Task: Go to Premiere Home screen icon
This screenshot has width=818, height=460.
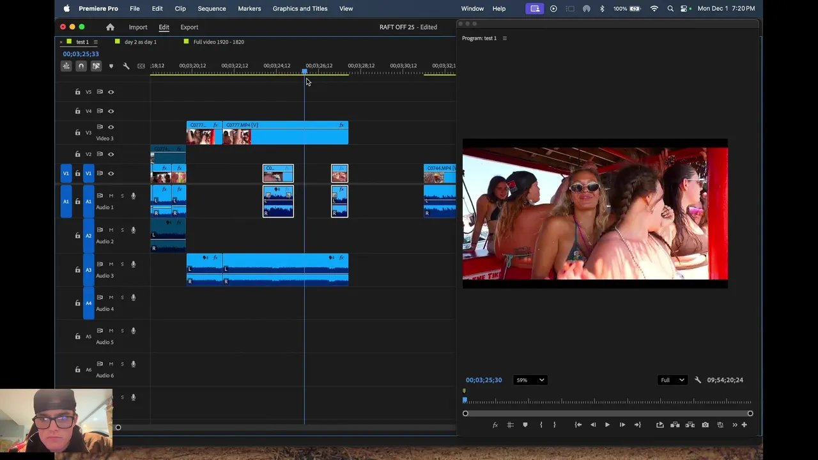Action: (x=110, y=27)
